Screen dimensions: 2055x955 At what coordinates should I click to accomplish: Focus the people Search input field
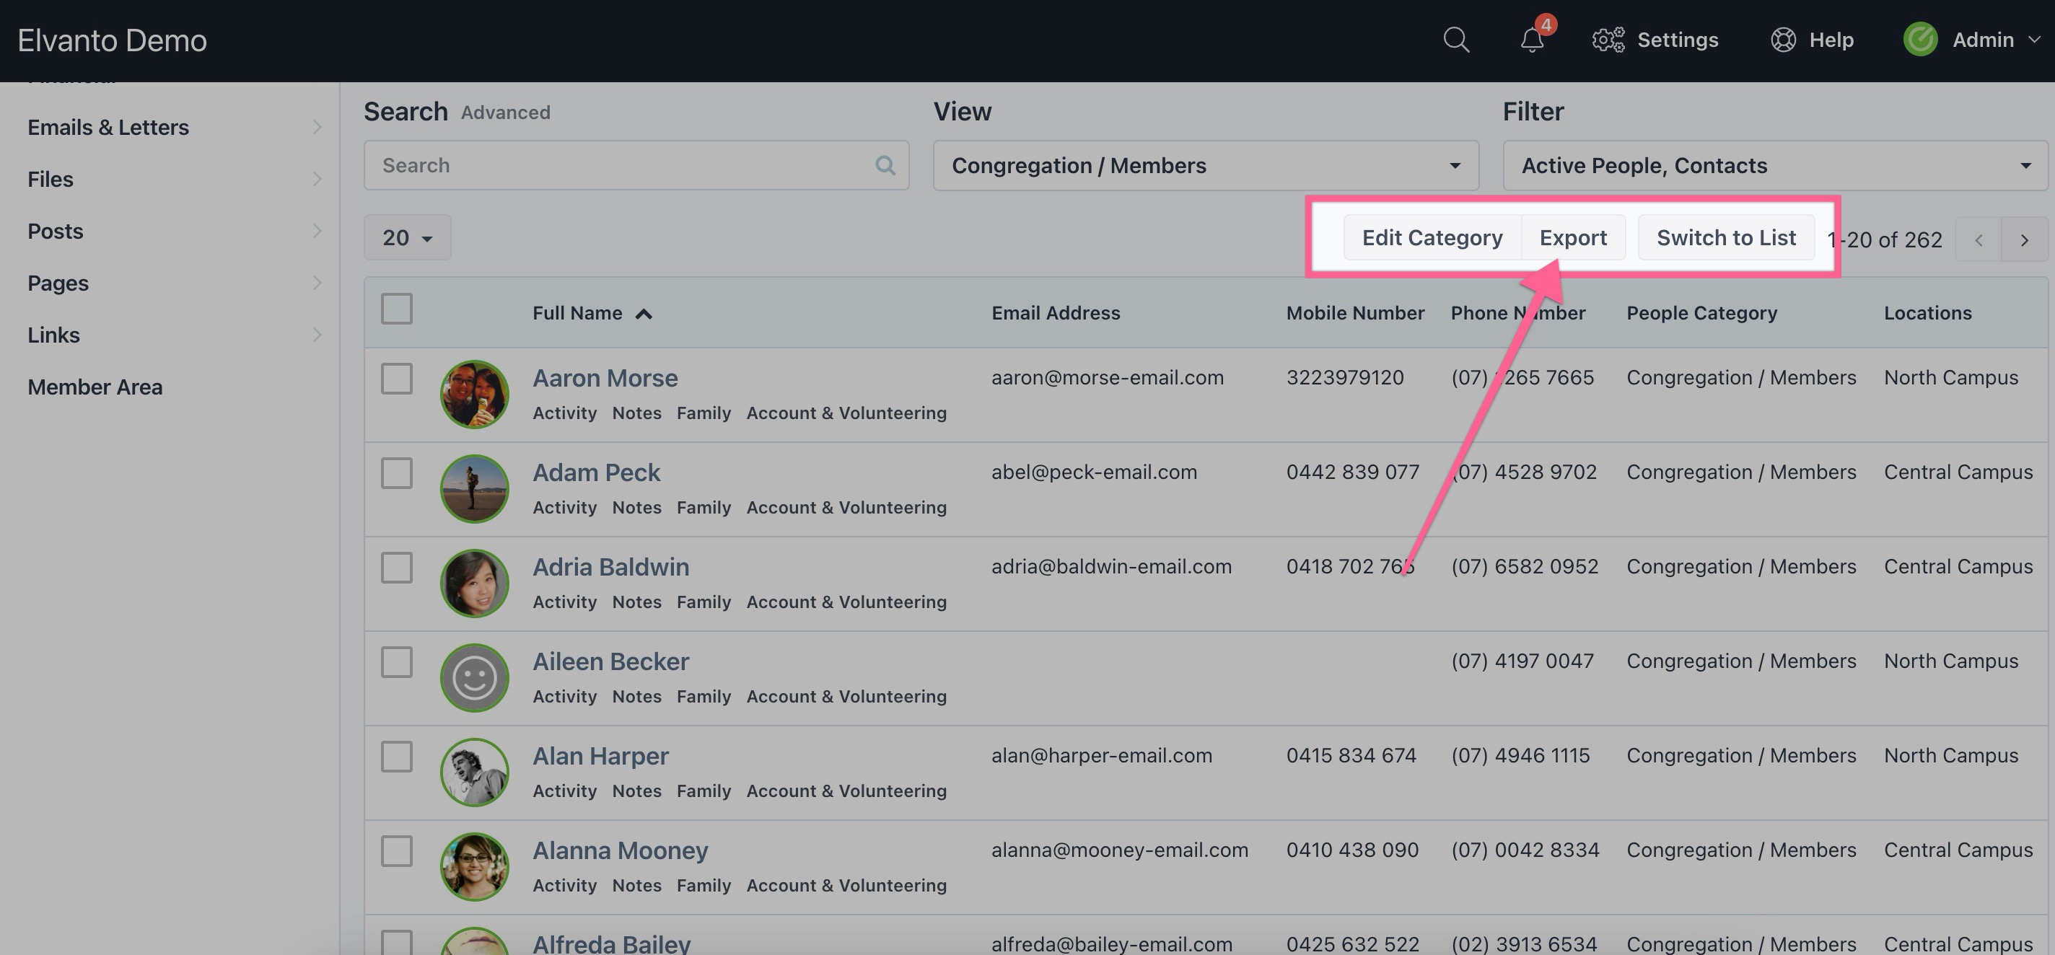(x=636, y=165)
